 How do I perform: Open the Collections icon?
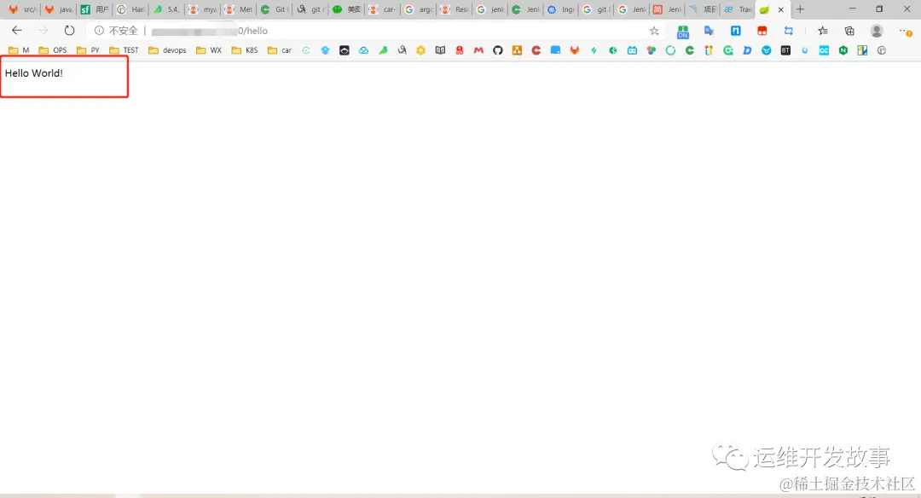pyautogui.click(x=849, y=31)
